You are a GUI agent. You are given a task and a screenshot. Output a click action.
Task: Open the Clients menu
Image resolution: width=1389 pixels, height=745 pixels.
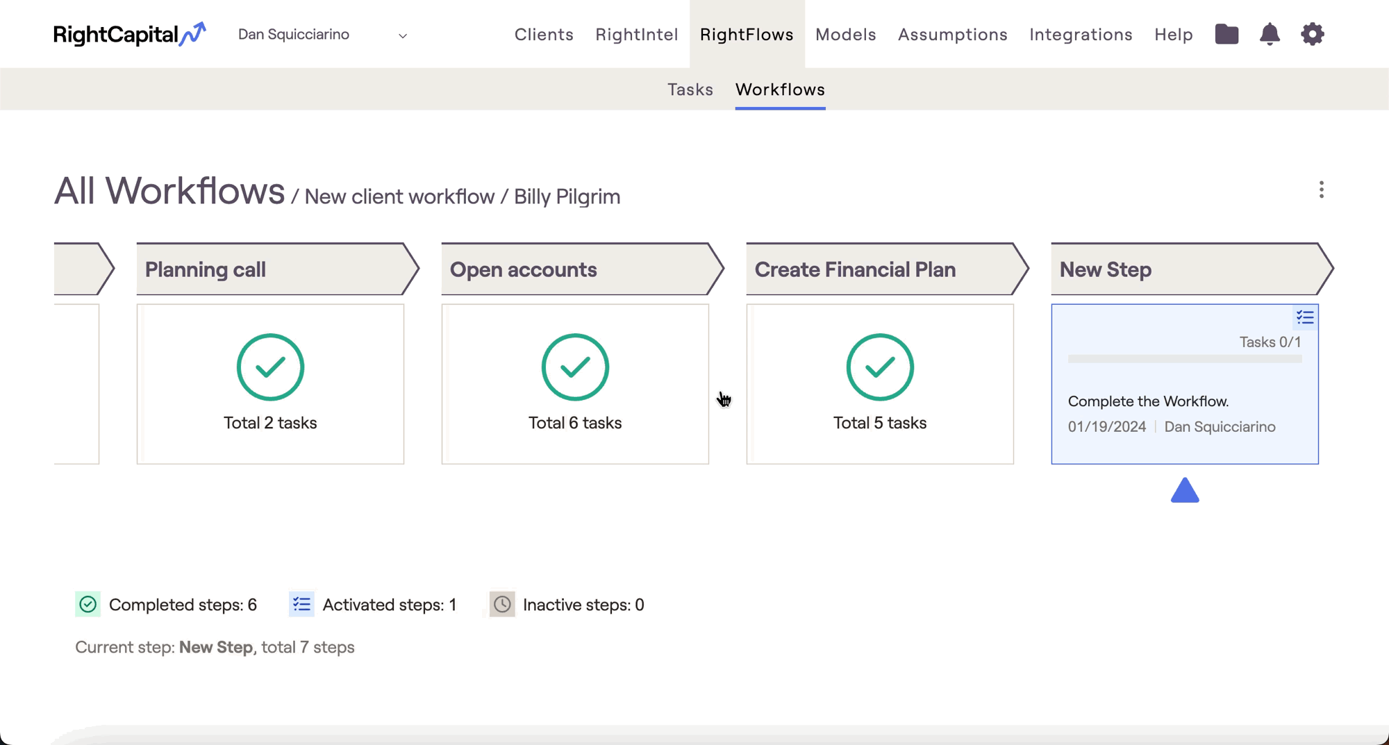(544, 35)
